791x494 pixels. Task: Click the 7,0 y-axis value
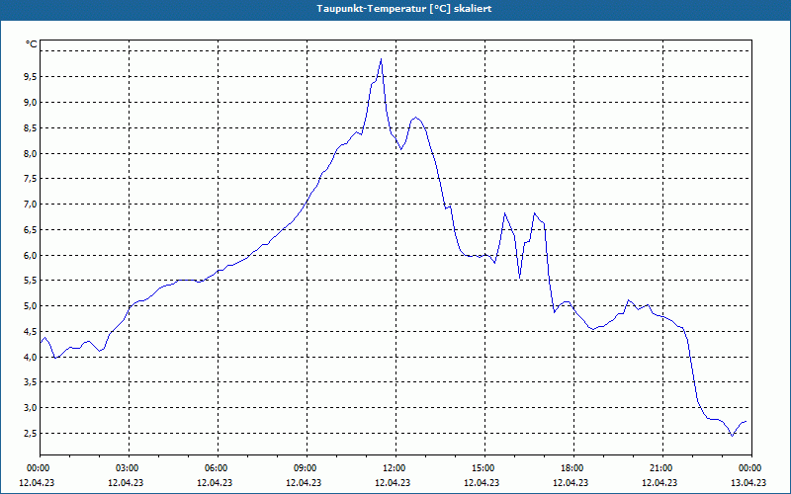click(x=31, y=205)
